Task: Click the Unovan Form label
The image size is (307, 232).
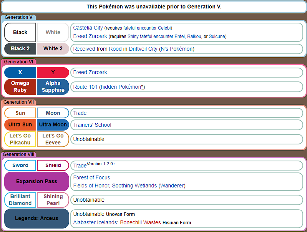Action: [x=120, y=214]
